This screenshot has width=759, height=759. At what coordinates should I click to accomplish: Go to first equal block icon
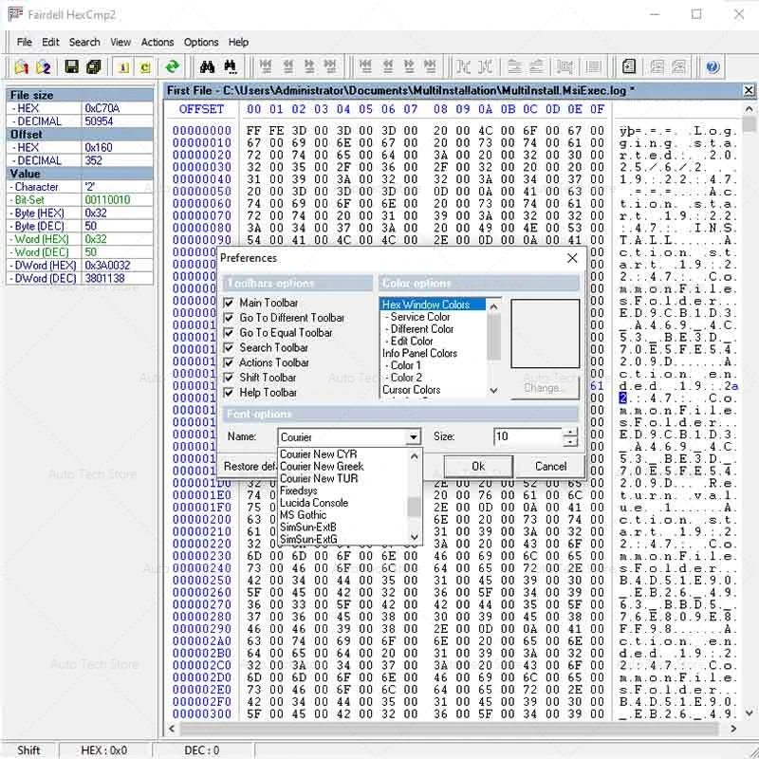[x=365, y=66]
